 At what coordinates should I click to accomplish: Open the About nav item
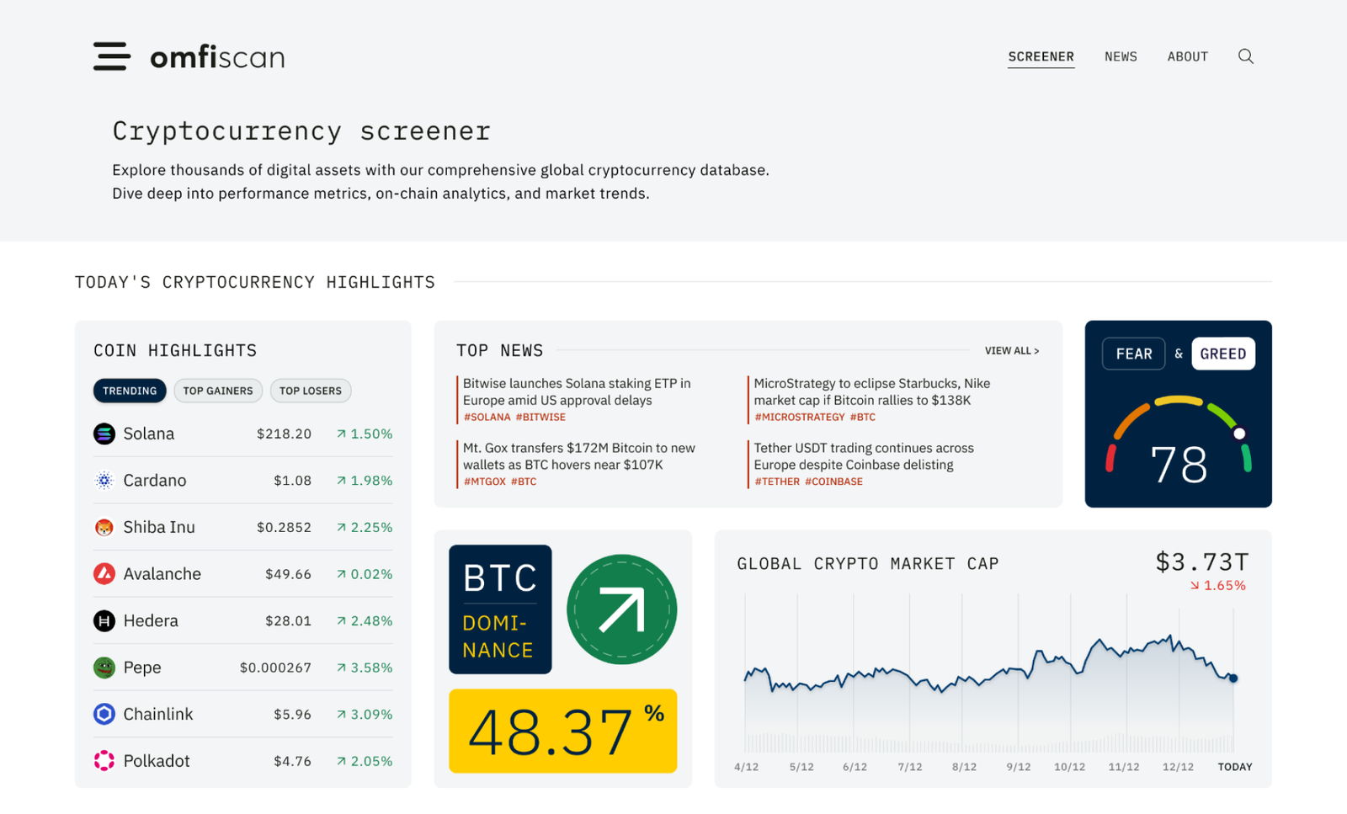1188,56
